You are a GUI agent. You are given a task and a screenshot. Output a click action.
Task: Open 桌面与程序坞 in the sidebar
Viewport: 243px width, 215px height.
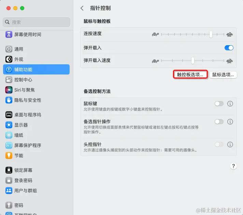pos(36,115)
